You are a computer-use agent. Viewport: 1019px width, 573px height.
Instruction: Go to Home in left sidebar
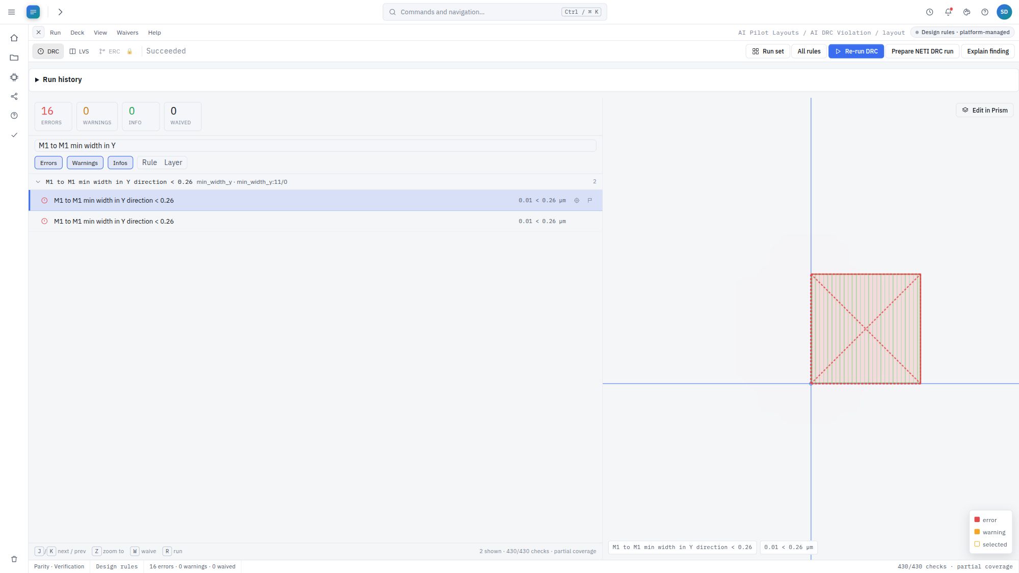(x=14, y=38)
